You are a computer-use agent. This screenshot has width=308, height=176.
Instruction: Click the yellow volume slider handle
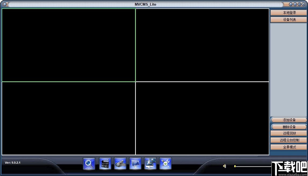coord(235,166)
